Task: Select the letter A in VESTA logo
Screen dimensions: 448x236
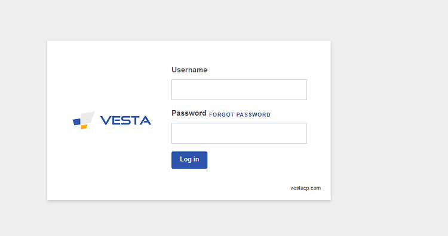Action: (x=145, y=120)
